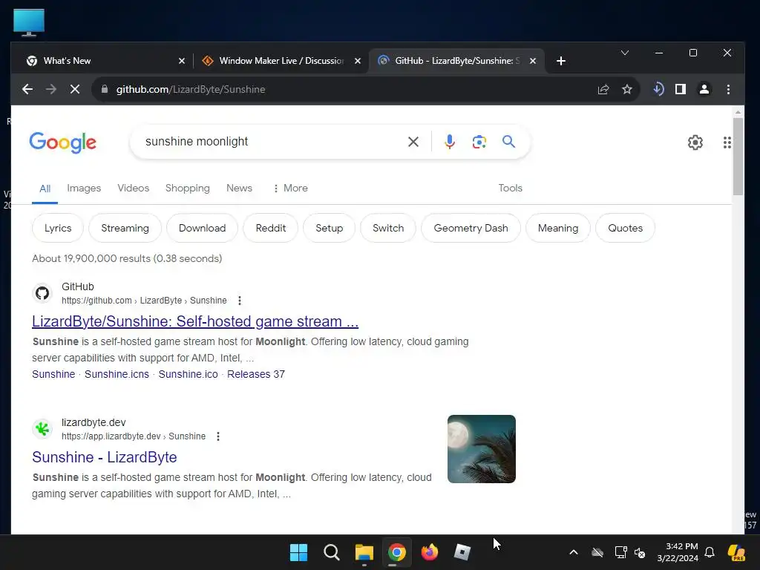Close the Window Maker Live tab

pos(358,61)
